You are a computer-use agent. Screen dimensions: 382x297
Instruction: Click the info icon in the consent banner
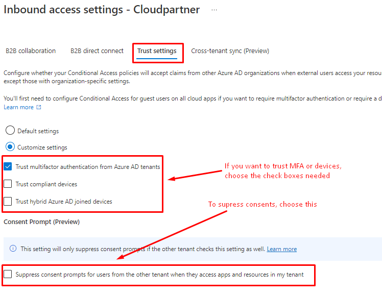[x=13, y=249]
